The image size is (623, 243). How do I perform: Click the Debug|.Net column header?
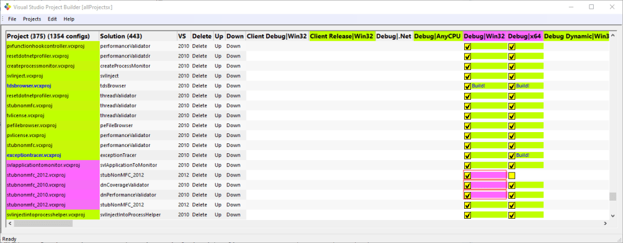coord(394,36)
